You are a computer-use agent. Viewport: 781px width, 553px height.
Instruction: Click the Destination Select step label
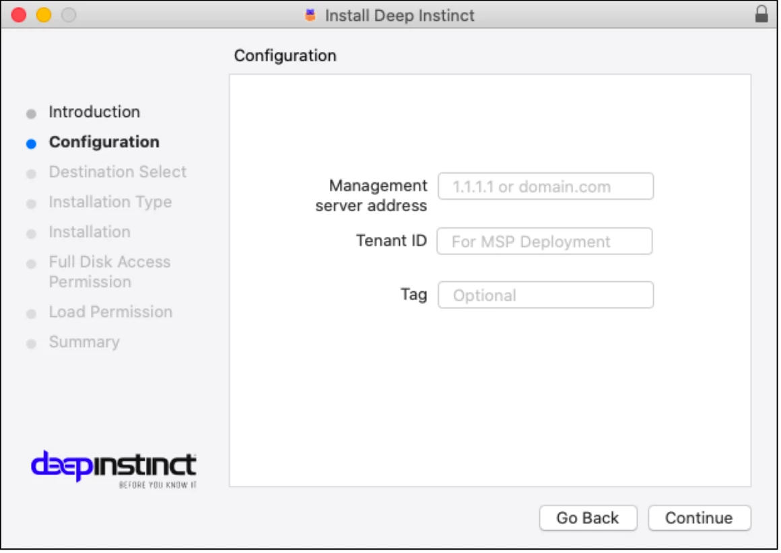[118, 172]
